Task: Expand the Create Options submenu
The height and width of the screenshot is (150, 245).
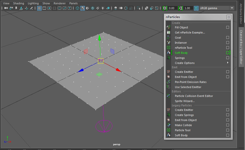Action: [185, 63]
